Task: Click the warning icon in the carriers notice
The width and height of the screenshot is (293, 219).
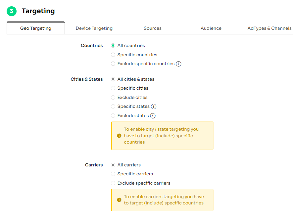Action: click(x=119, y=200)
